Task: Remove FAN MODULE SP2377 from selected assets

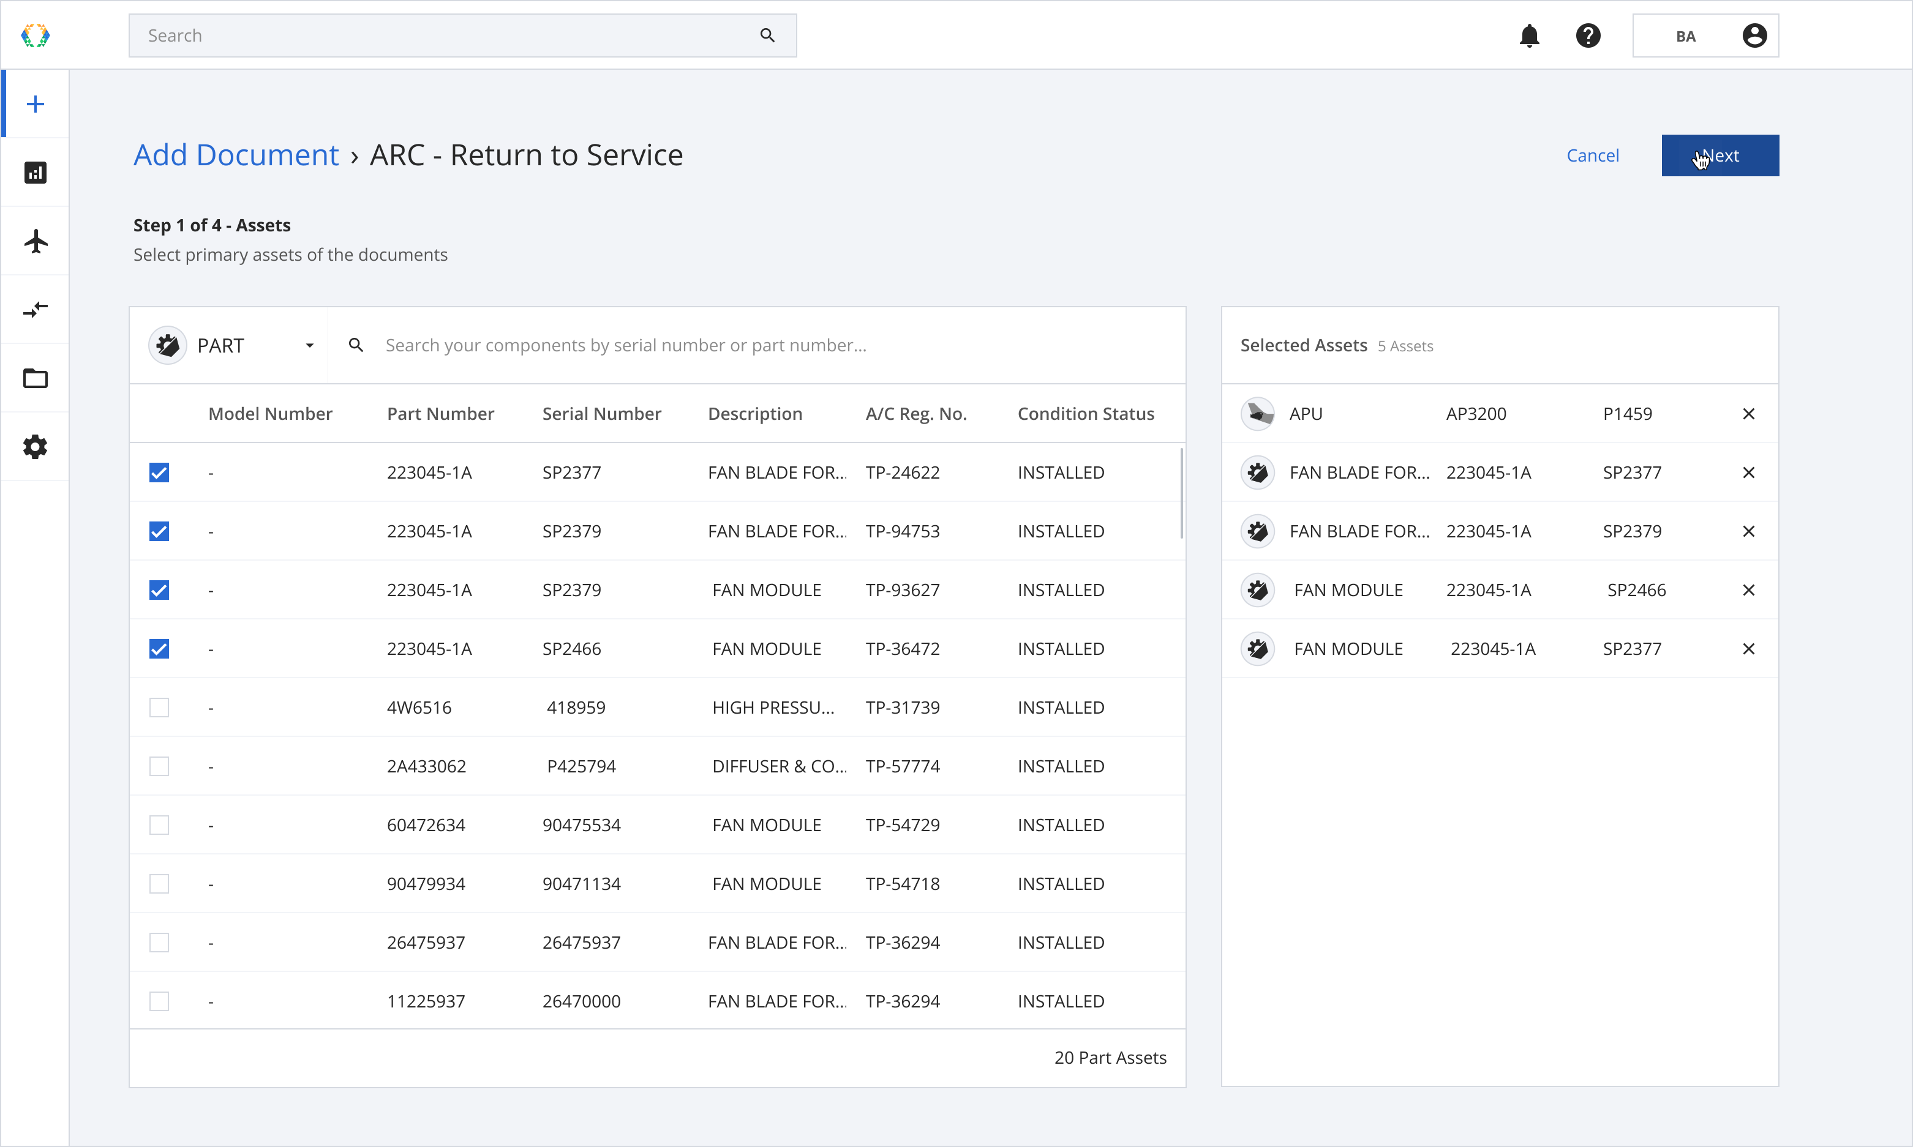Action: click(x=1748, y=649)
